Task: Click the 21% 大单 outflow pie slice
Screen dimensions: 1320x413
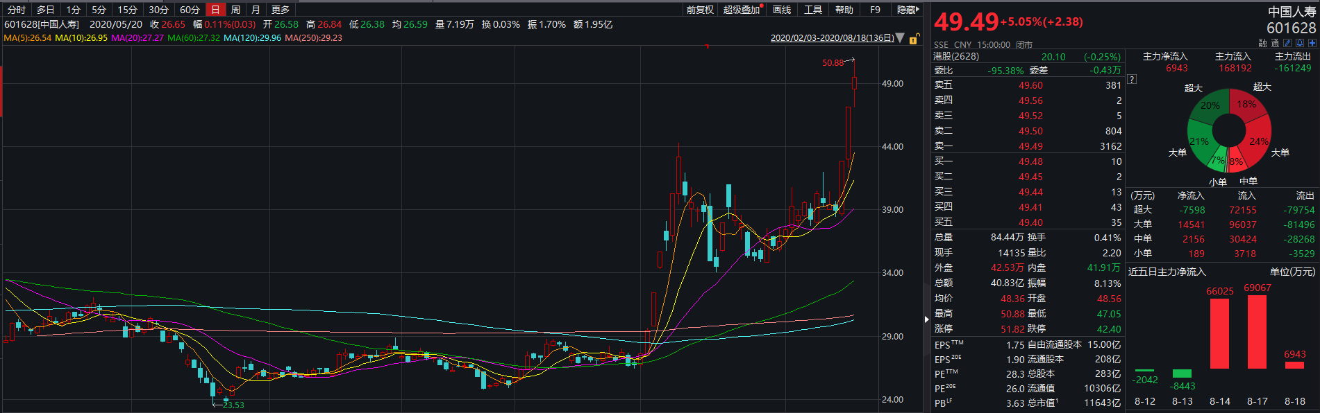Action: coord(1200,141)
